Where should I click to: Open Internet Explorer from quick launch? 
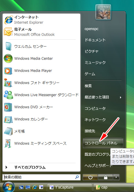coord(35,187)
